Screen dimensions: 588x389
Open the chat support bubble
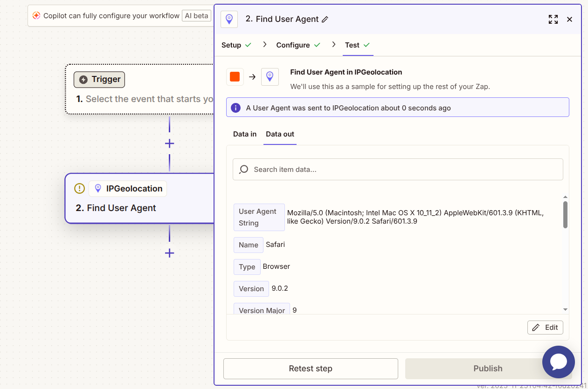(558, 362)
